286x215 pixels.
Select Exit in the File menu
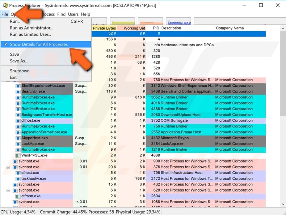coord(46,77)
